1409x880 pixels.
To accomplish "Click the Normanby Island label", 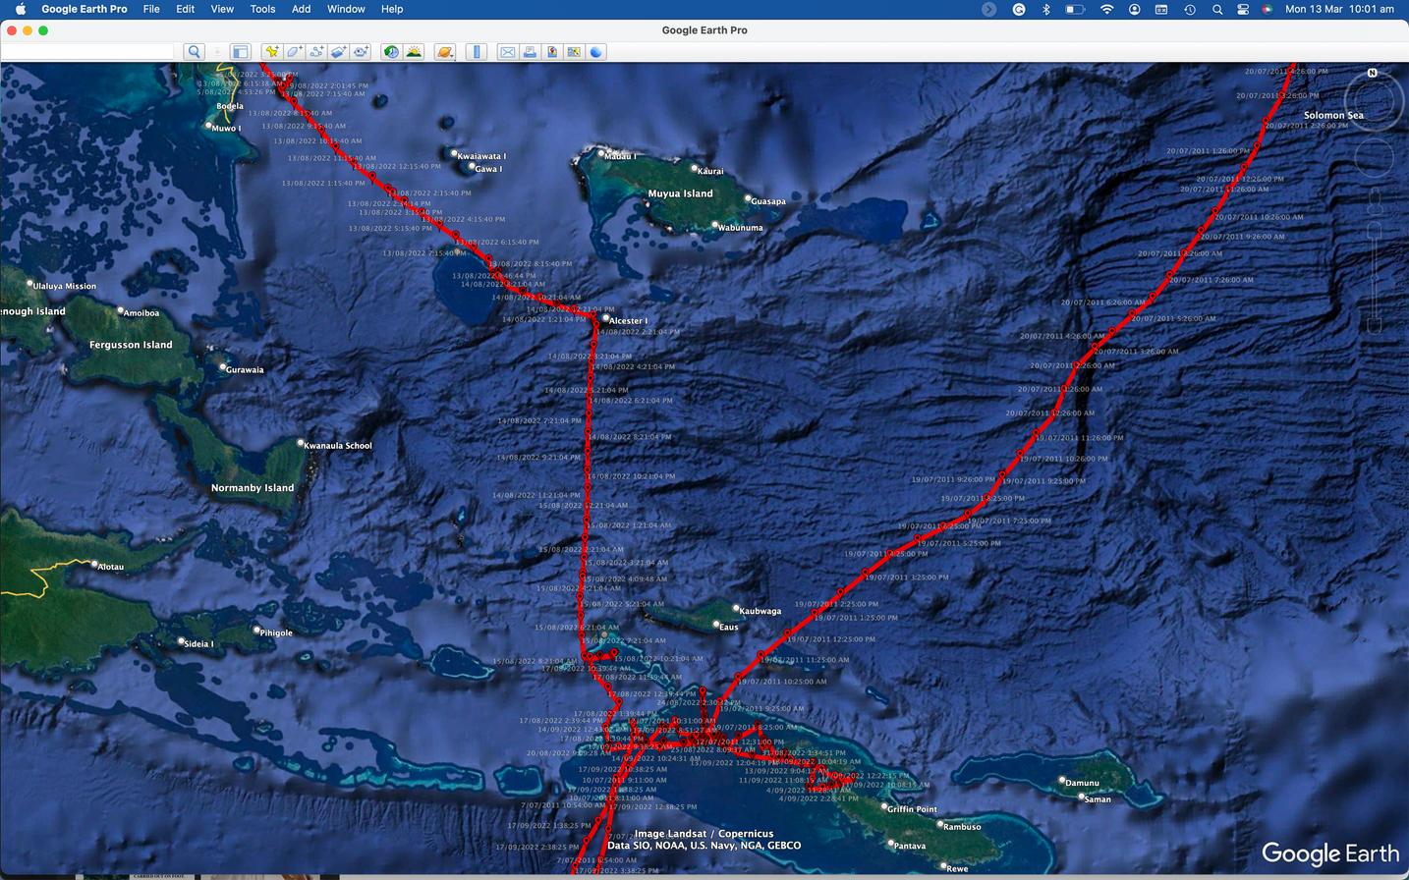I will (x=253, y=487).
